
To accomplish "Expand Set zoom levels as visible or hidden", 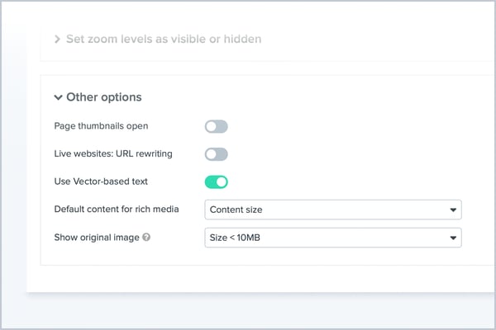I will 157,39.
